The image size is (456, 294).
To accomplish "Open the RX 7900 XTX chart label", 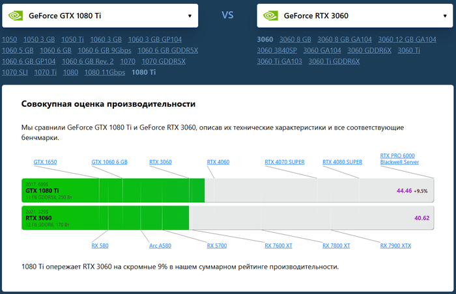I will [395, 246].
